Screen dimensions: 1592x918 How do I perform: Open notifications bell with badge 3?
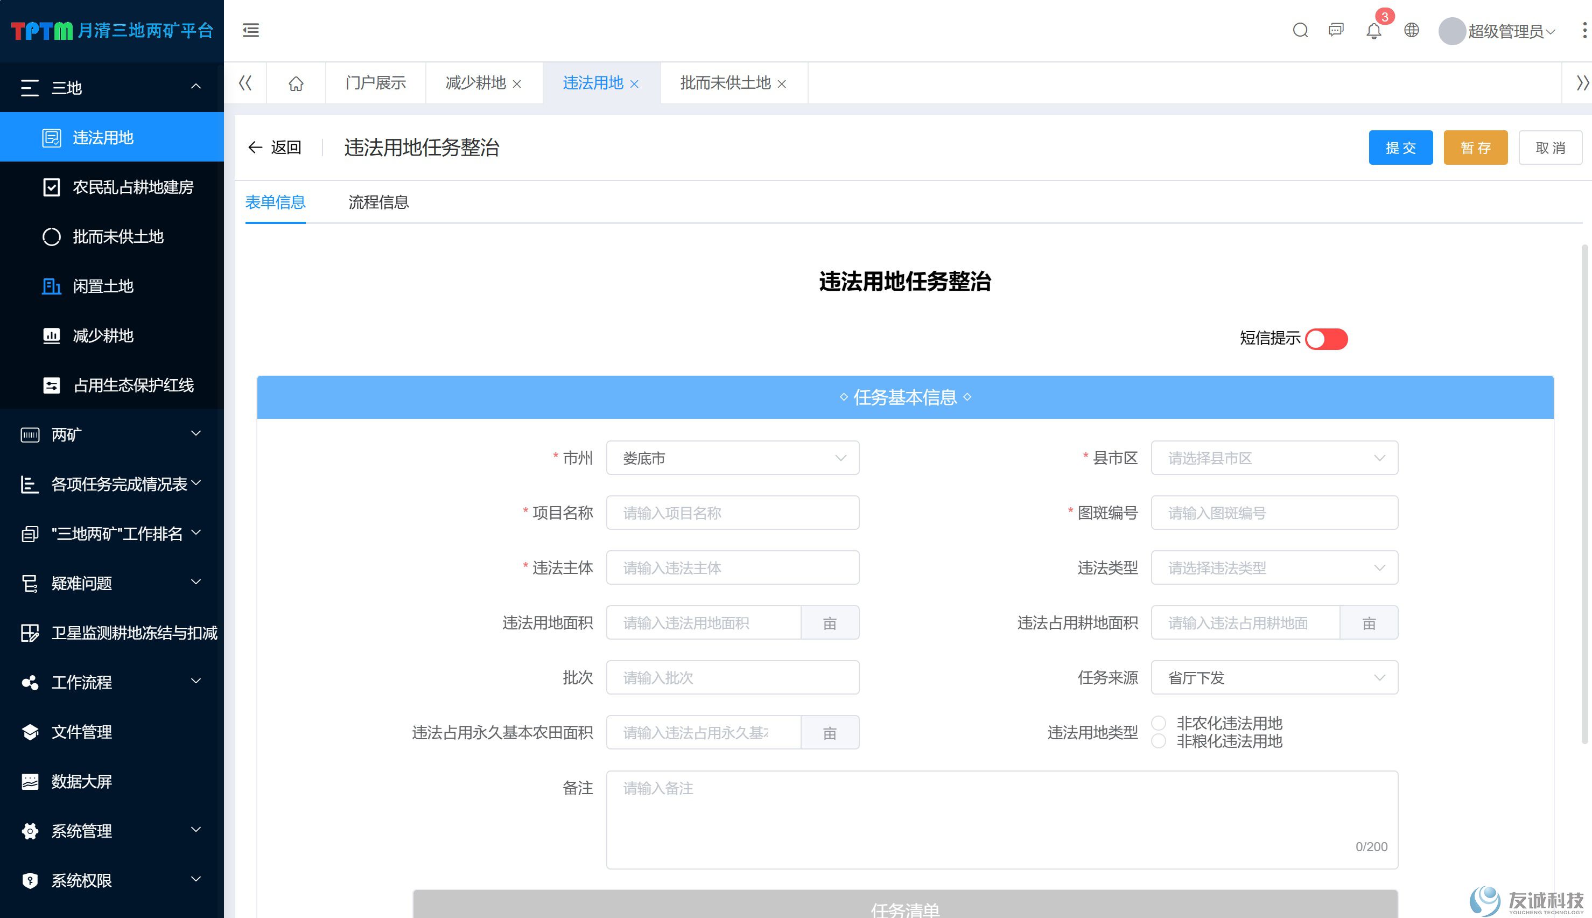[1374, 30]
